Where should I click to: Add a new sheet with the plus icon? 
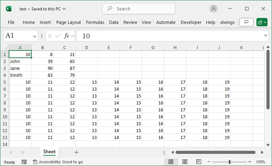tap(76, 152)
